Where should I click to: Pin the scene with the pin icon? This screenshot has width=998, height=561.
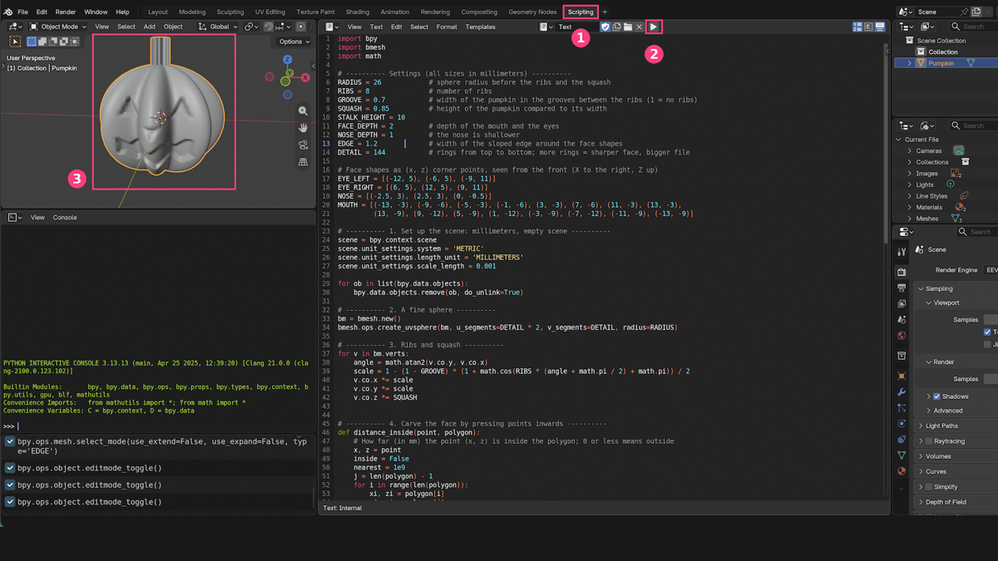[x=965, y=12]
